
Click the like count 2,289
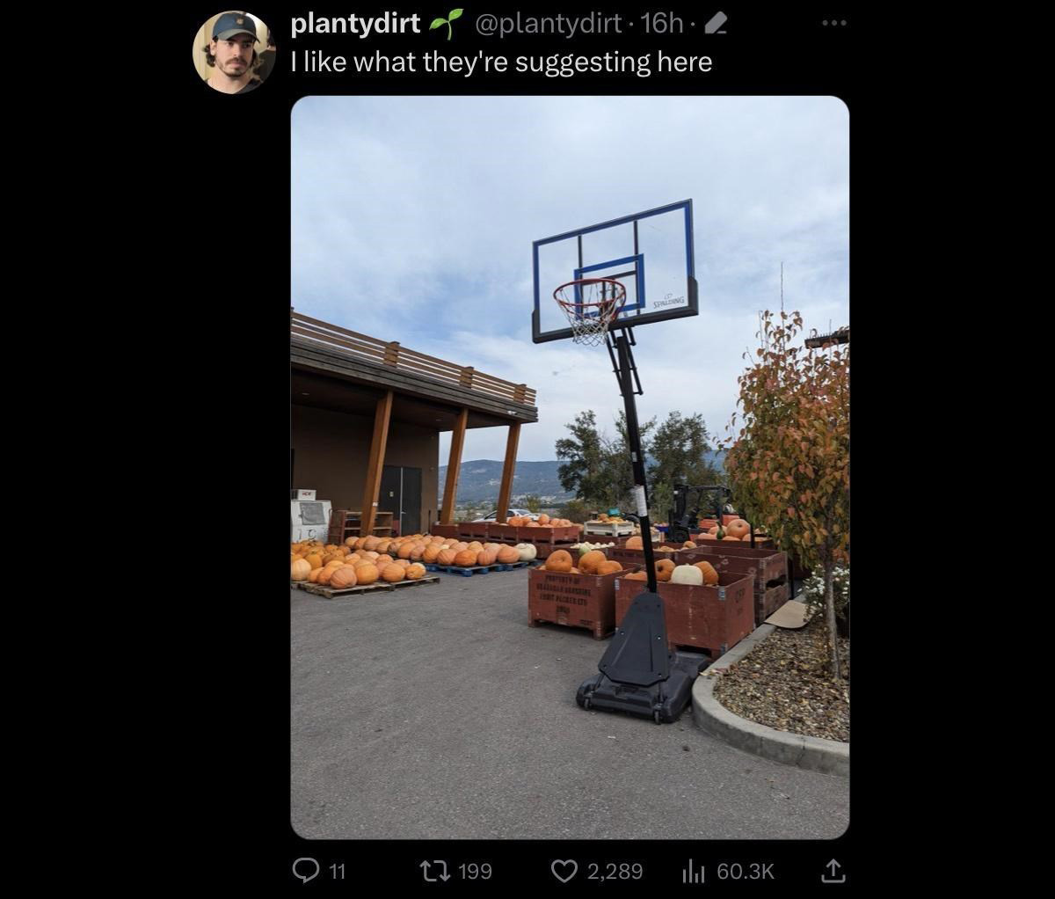[615, 872]
